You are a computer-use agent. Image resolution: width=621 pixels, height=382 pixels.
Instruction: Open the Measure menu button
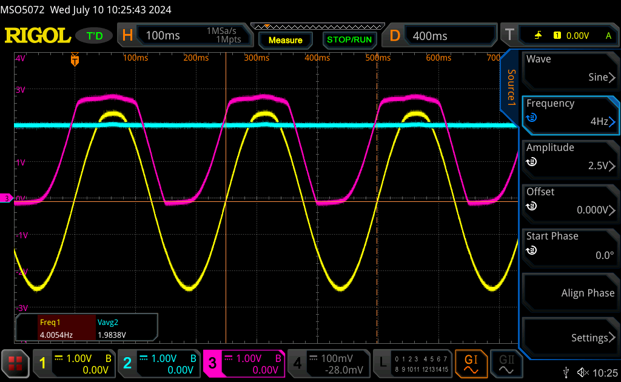tap(285, 41)
